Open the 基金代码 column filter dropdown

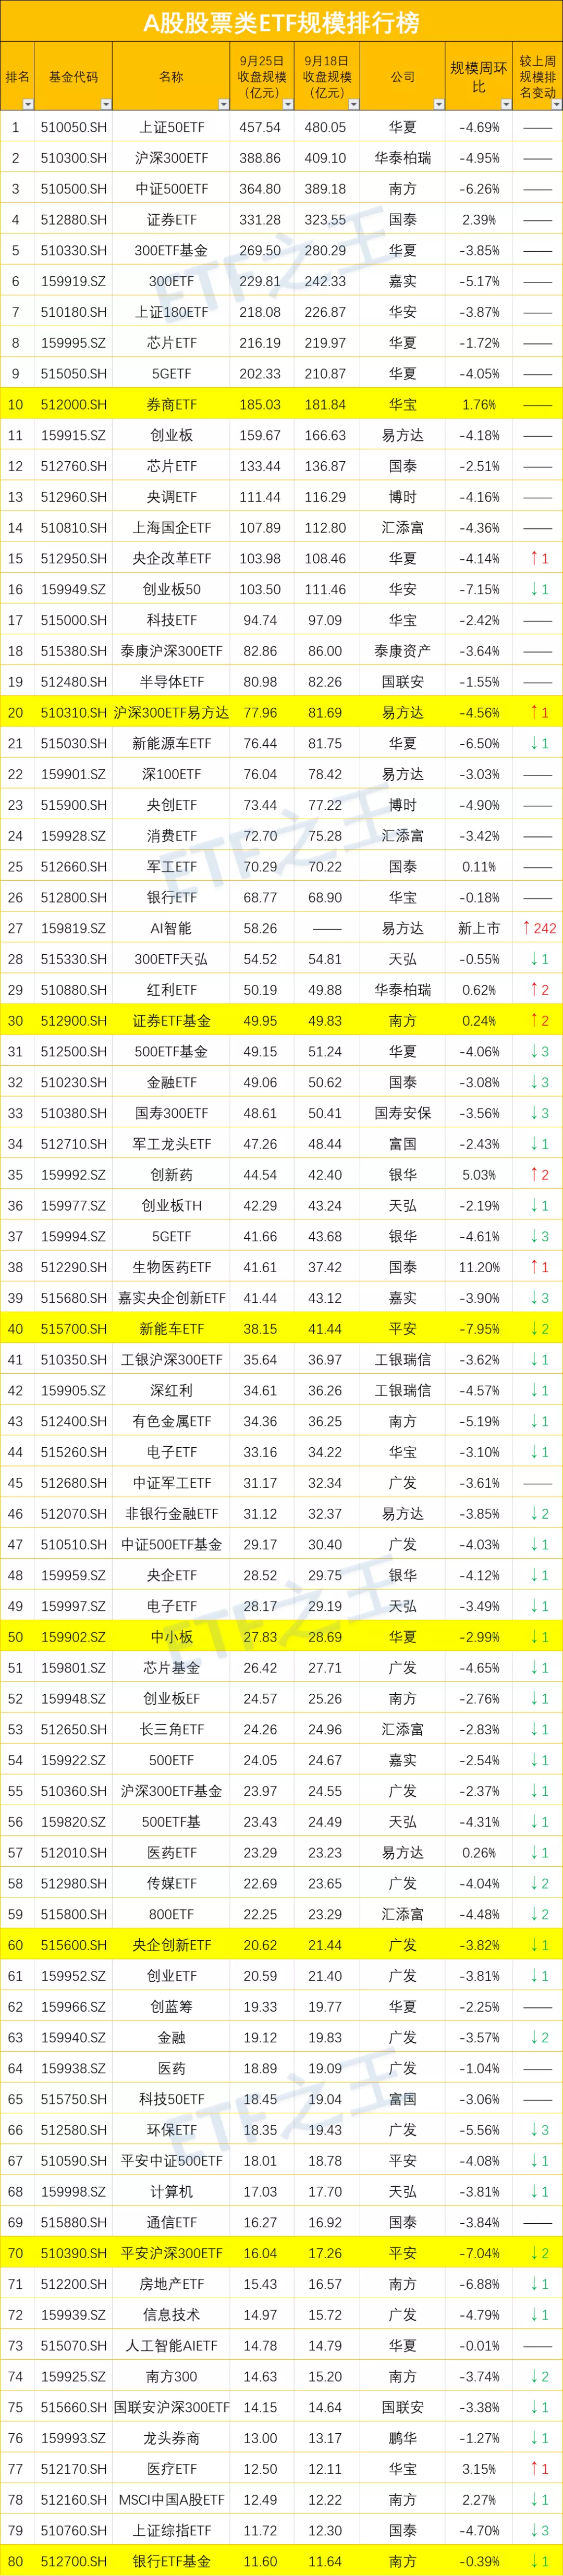click(x=106, y=104)
